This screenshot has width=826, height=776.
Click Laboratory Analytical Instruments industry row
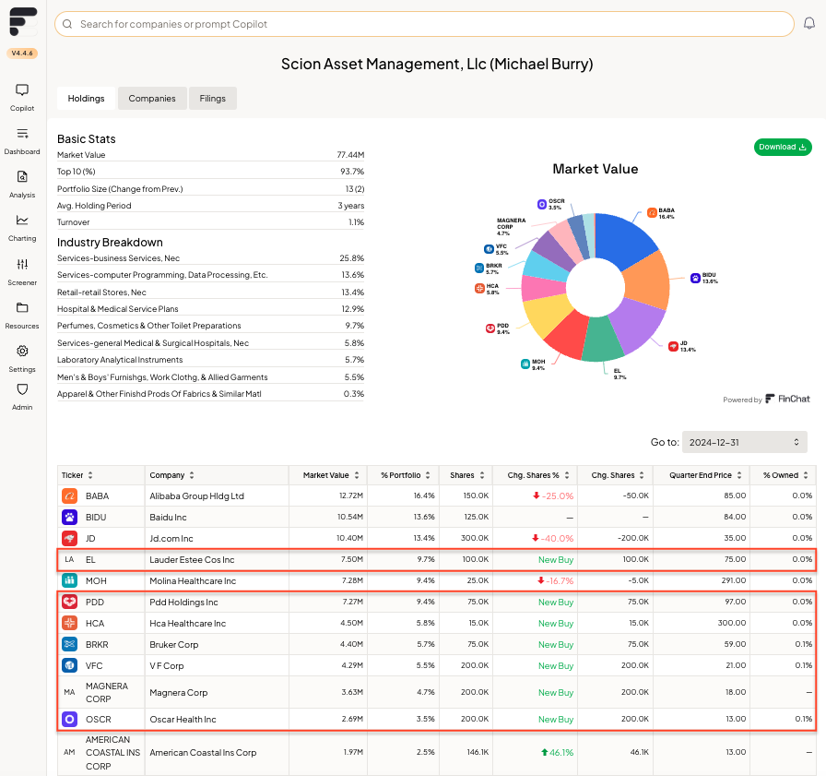click(211, 360)
